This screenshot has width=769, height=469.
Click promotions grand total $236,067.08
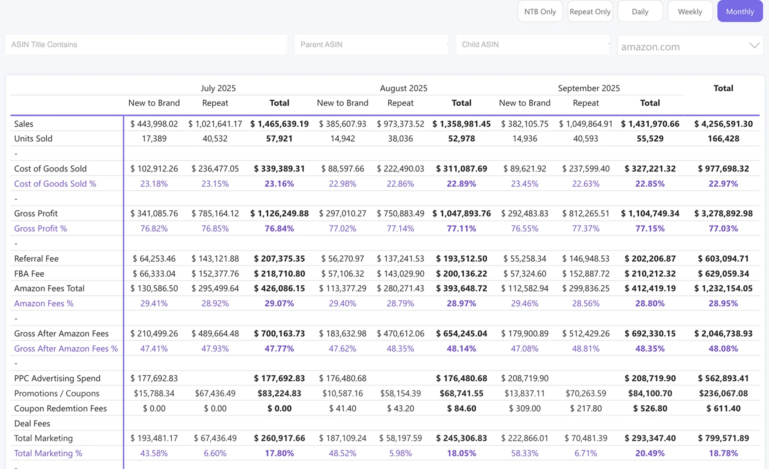723,394
